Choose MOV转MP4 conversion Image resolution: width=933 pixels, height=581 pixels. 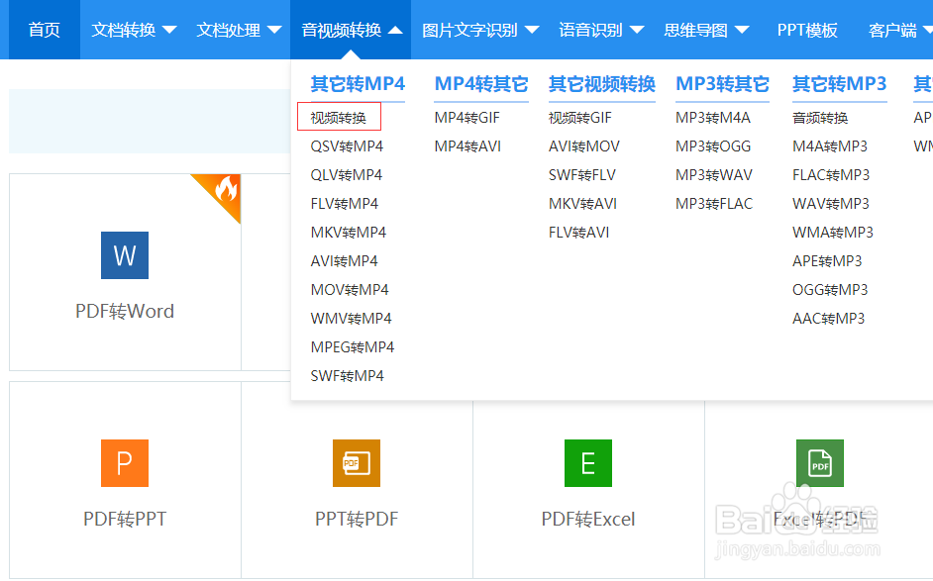pyautogui.click(x=350, y=290)
